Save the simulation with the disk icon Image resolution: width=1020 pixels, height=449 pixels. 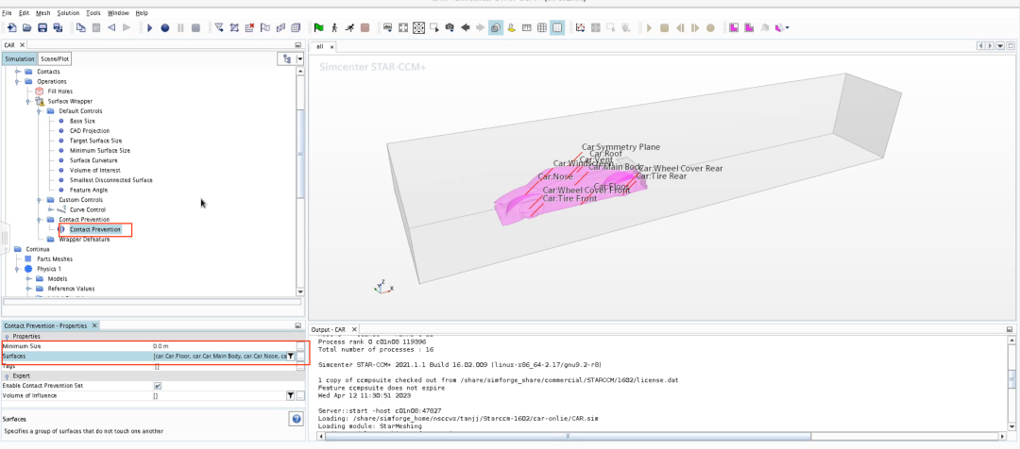pos(42,27)
